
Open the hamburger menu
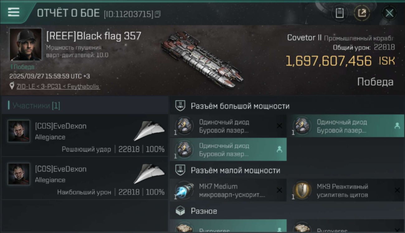pyautogui.click(x=14, y=12)
